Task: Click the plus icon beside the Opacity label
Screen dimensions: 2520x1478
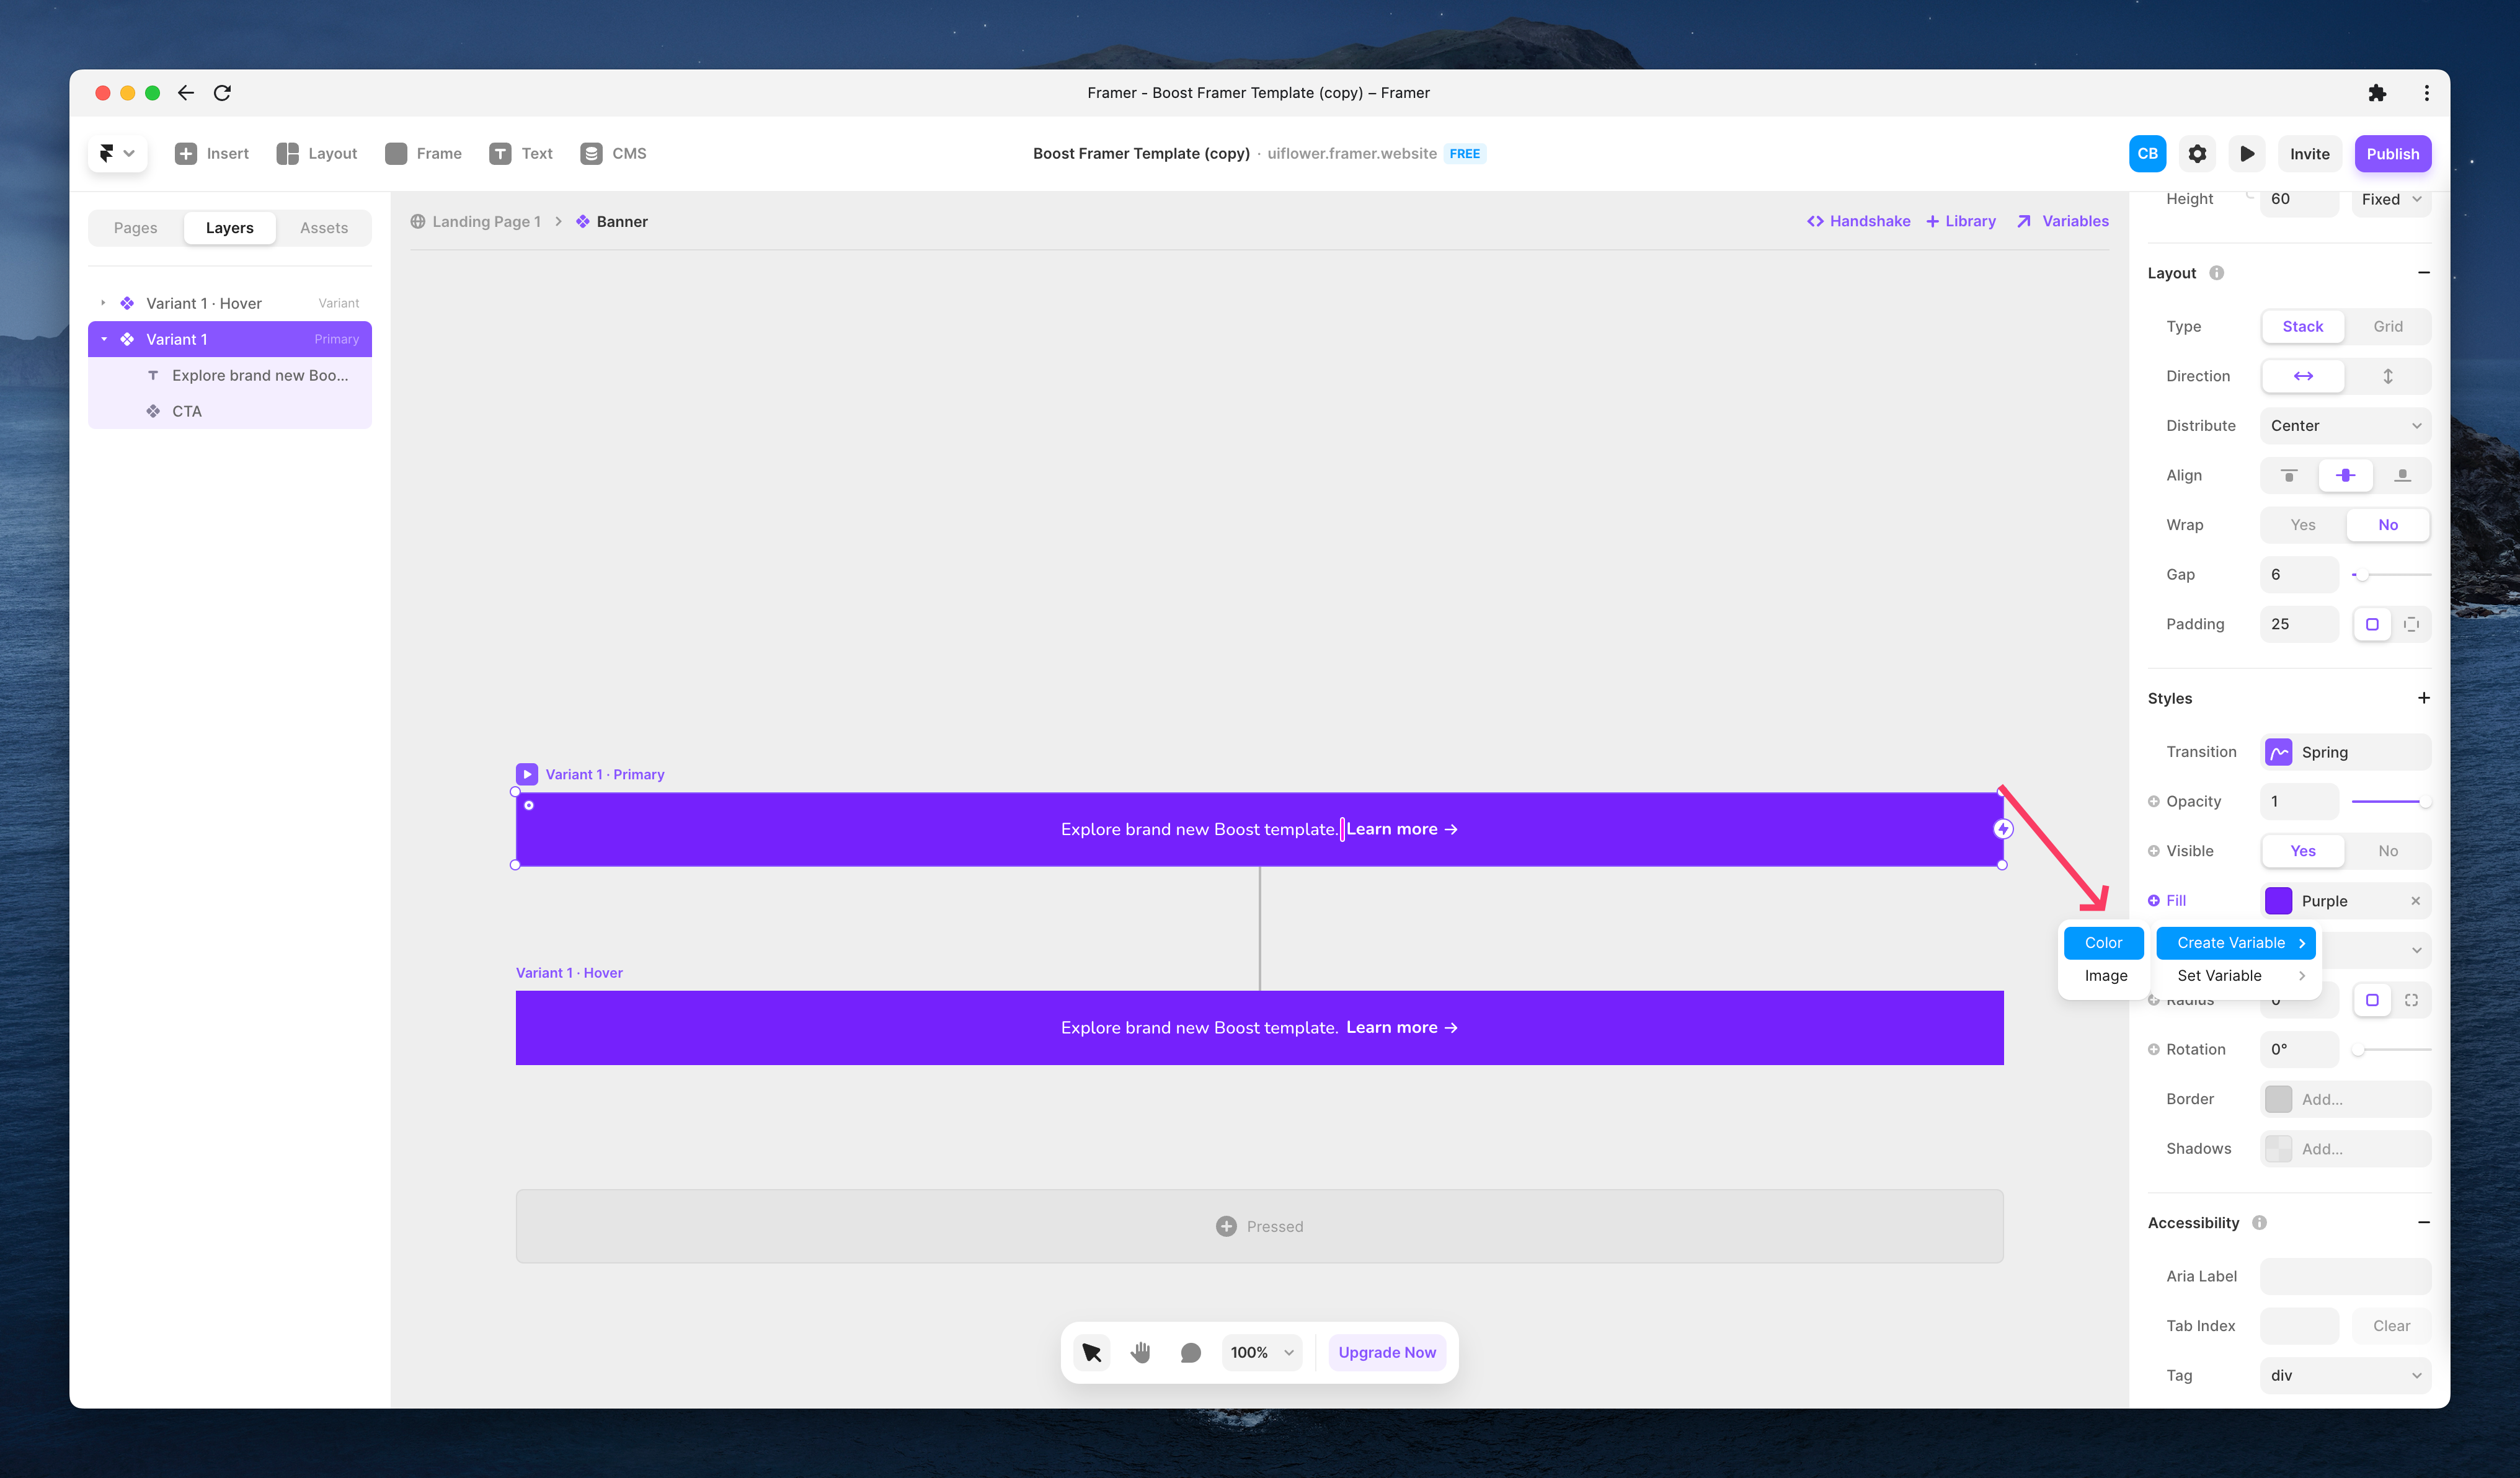Action: (2153, 801)
